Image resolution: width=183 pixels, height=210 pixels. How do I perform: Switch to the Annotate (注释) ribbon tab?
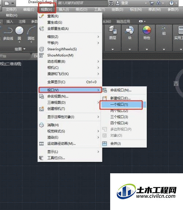[22, 21]
